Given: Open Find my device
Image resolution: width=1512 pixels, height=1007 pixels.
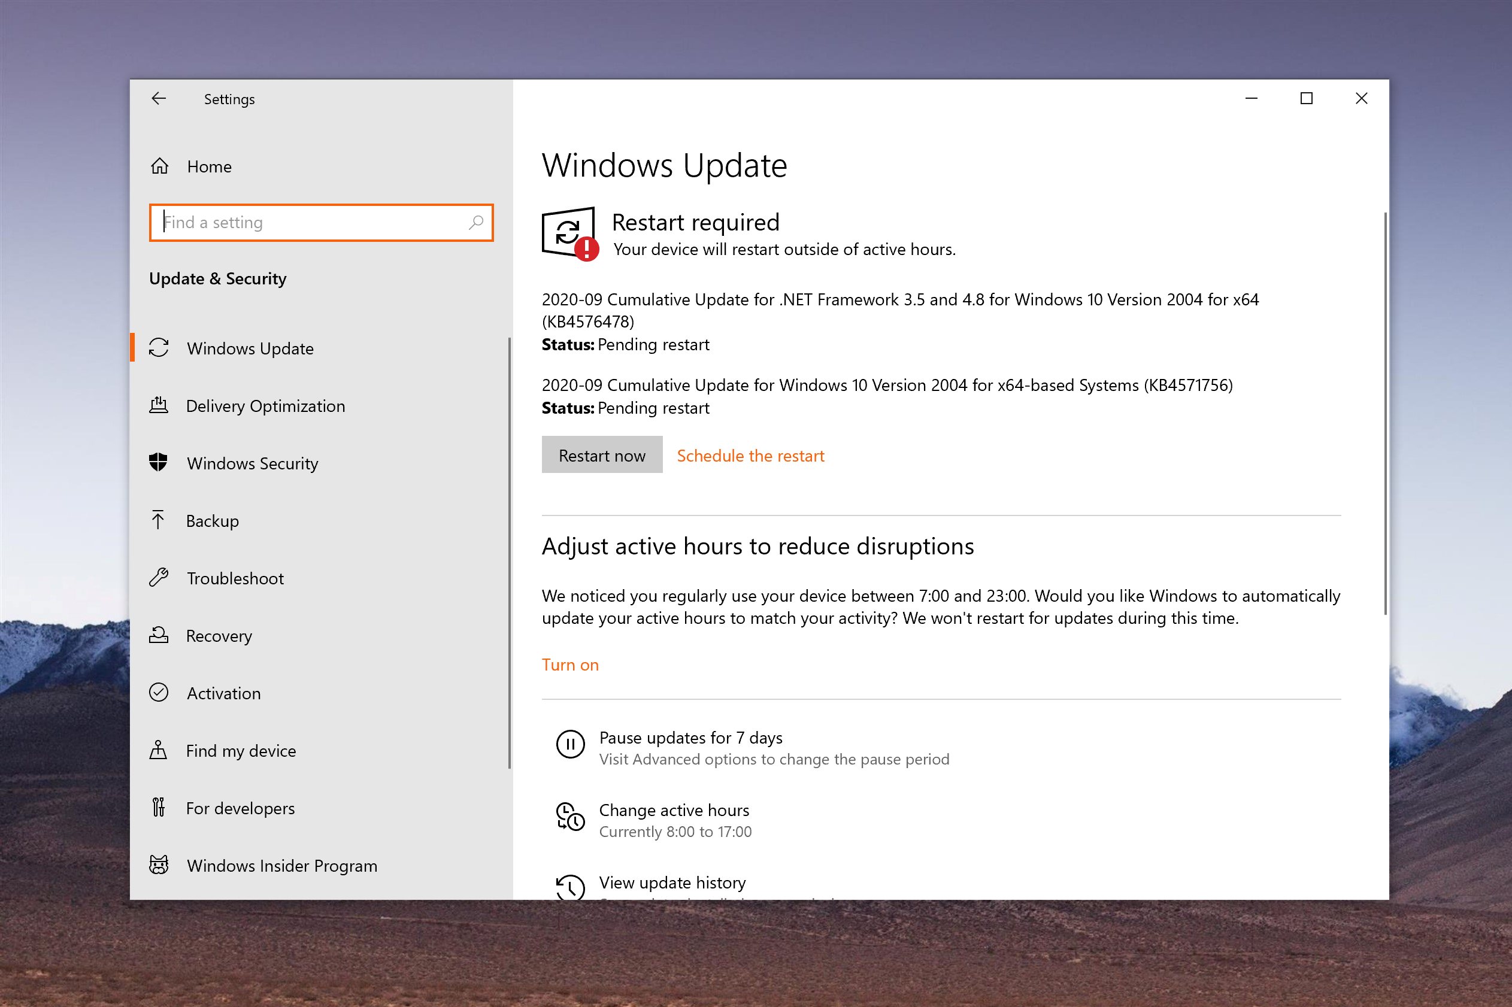Looking at the screenshot, I should [x=241, y=750].
